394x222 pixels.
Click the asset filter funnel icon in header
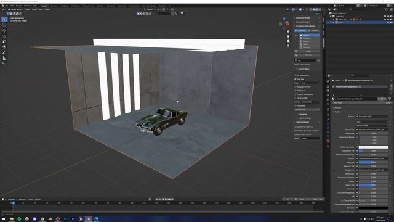(x=182, y=14)
